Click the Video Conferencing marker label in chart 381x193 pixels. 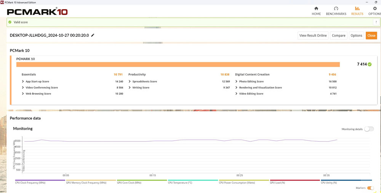pos(24,160)
